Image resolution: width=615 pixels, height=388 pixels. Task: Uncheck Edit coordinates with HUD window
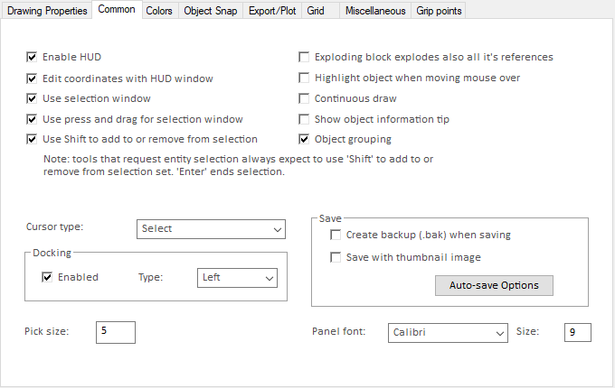[33, 78]
